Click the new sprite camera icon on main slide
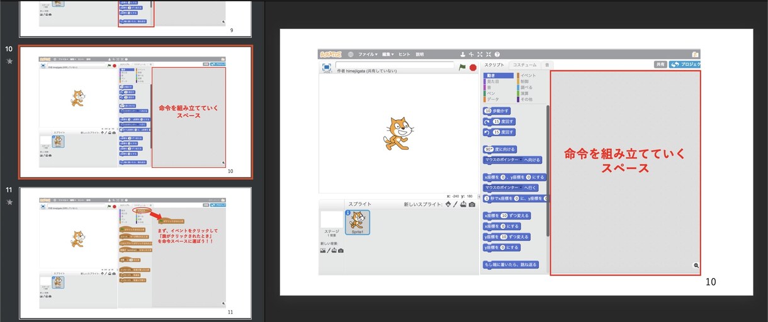The image size is (768, 322). [x=472, y=204]
